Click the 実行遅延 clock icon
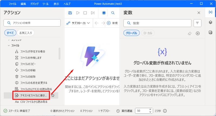 [118, 111]
